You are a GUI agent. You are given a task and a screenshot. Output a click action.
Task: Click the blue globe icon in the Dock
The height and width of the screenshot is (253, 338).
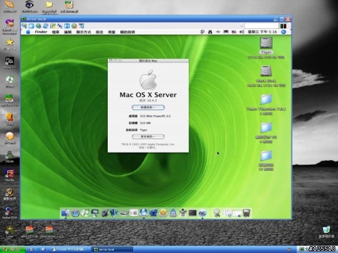point(144,212)
